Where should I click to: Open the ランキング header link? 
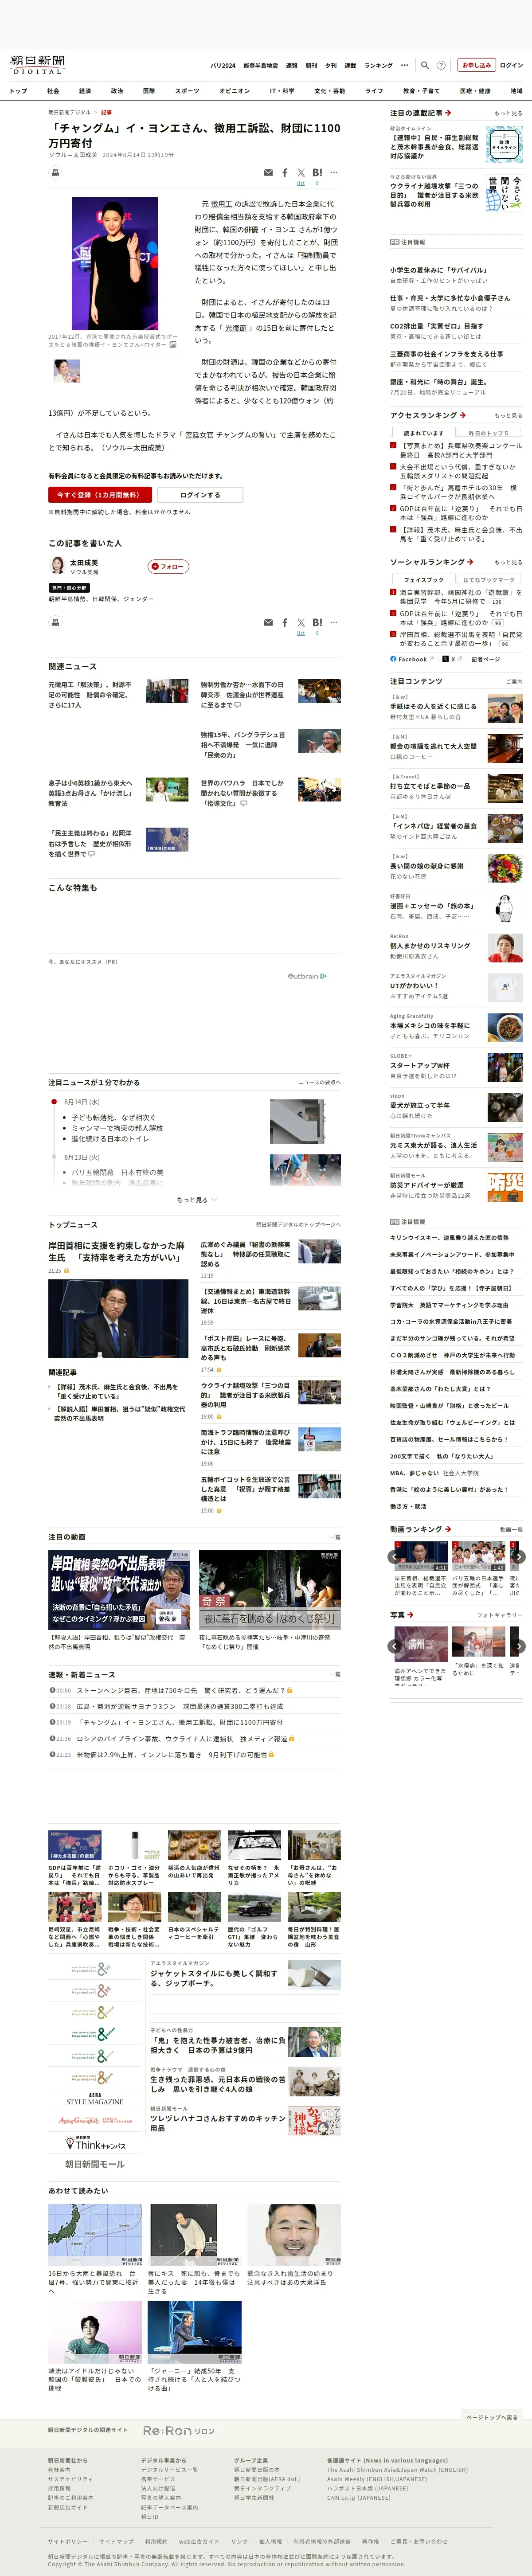[x=378, y=66]
